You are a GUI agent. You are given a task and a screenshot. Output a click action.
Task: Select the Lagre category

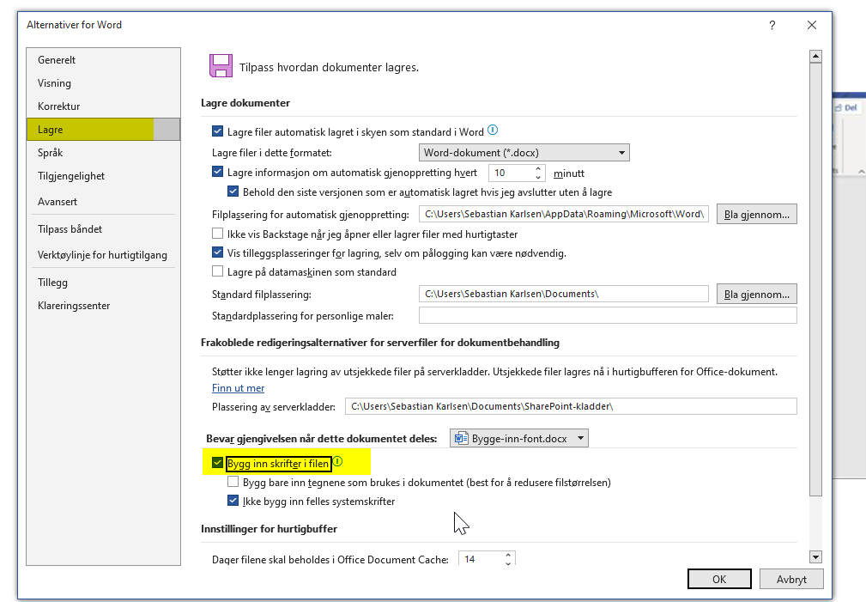pyautogui.click(x=103, y=130)
